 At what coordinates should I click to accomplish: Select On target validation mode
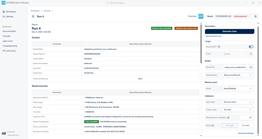tap(230, 125)
